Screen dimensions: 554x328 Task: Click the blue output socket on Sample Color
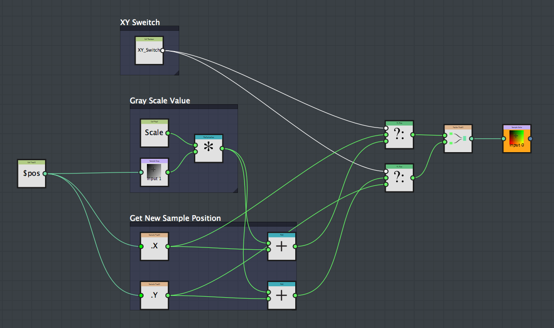click(x=531, y=139)
